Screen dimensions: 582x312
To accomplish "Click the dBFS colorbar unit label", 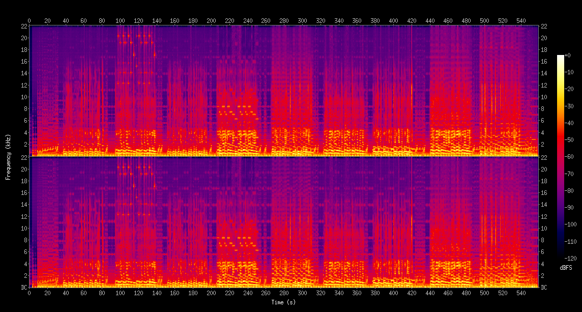I will [x=566, y=268].
